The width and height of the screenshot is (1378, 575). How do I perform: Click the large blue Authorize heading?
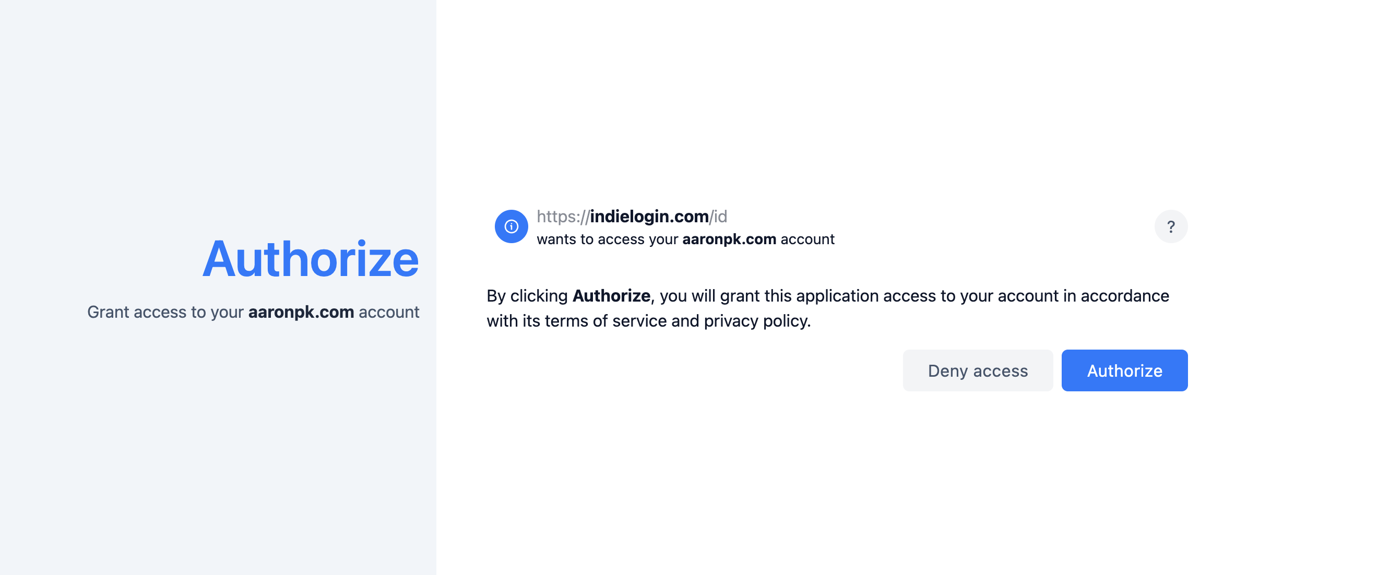[310, 259]
